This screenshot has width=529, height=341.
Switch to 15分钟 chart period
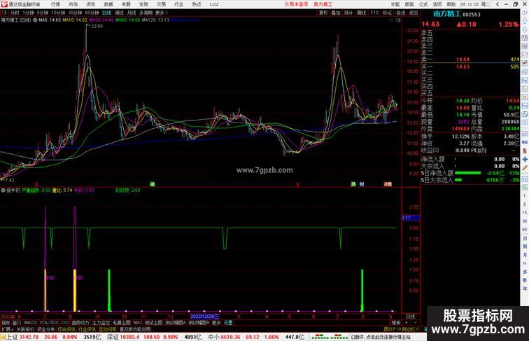[x=58, y=13]
